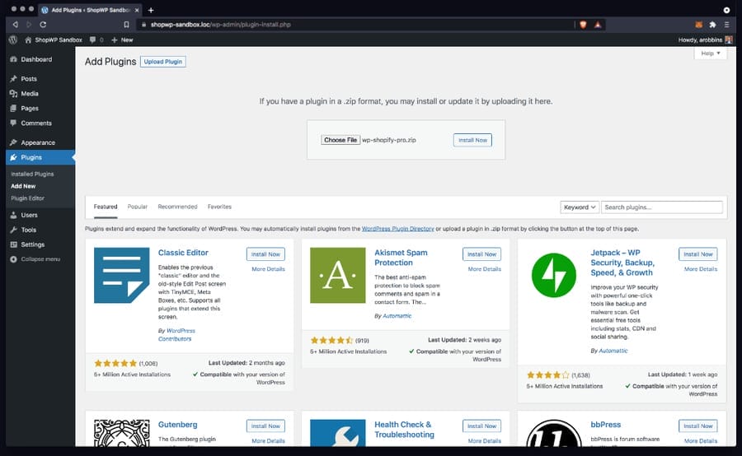Open Gutenberg plugin title link
This screenshot has height=456, width=742.
[178, 425]
